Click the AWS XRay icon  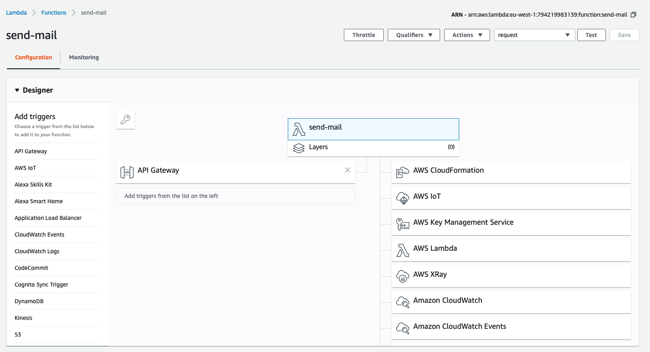coord(403,276)
